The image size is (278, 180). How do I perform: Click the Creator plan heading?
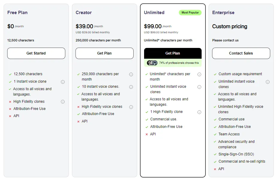84,13
